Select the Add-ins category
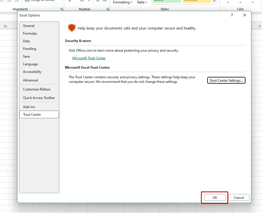Image resolution: width=262 pixels, height=213 pixels. point(29,107)
